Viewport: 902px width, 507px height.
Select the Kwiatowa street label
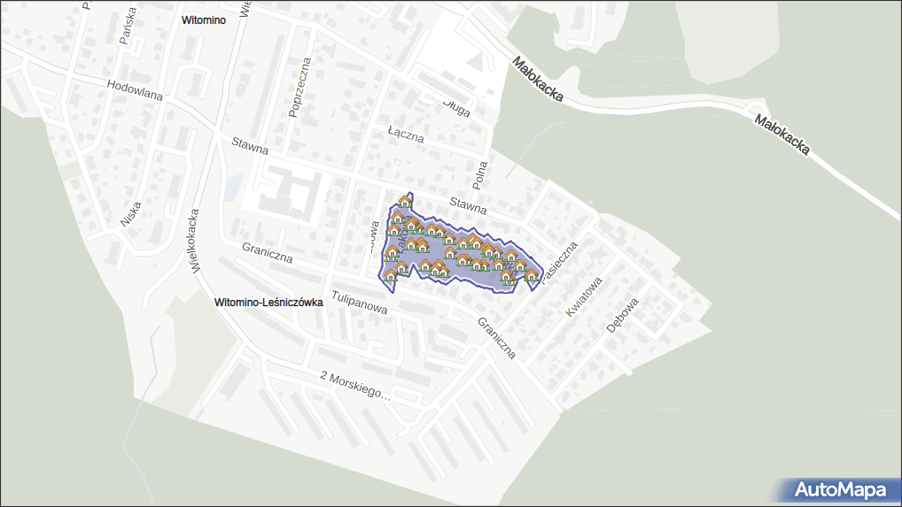pyautogui.click(x=585, y=298)
